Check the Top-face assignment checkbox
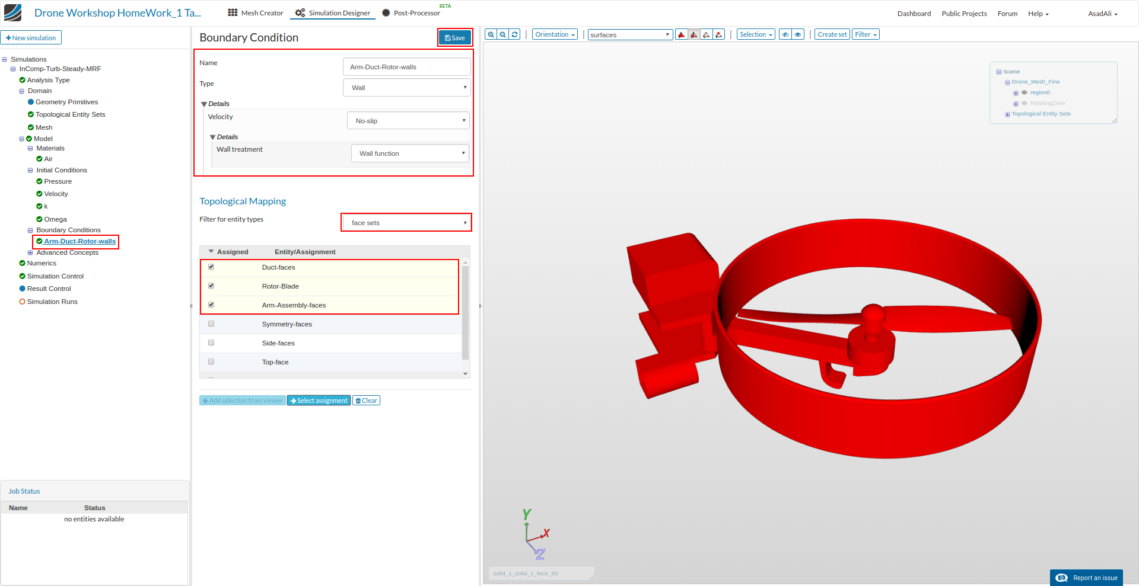 211,362
